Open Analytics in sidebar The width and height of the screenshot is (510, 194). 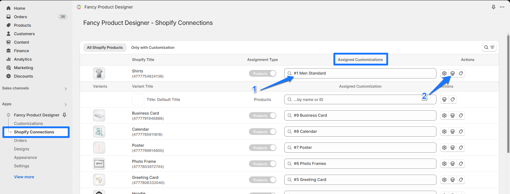pyautogui.click(x=23, y=59)
